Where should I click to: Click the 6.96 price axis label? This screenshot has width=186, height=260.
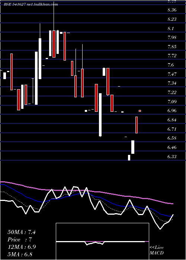(x=172, y=111)
